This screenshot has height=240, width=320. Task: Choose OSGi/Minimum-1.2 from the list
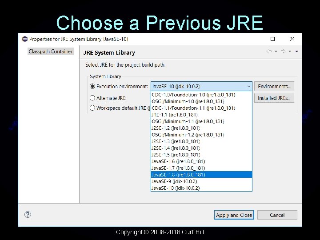(201, 135)
